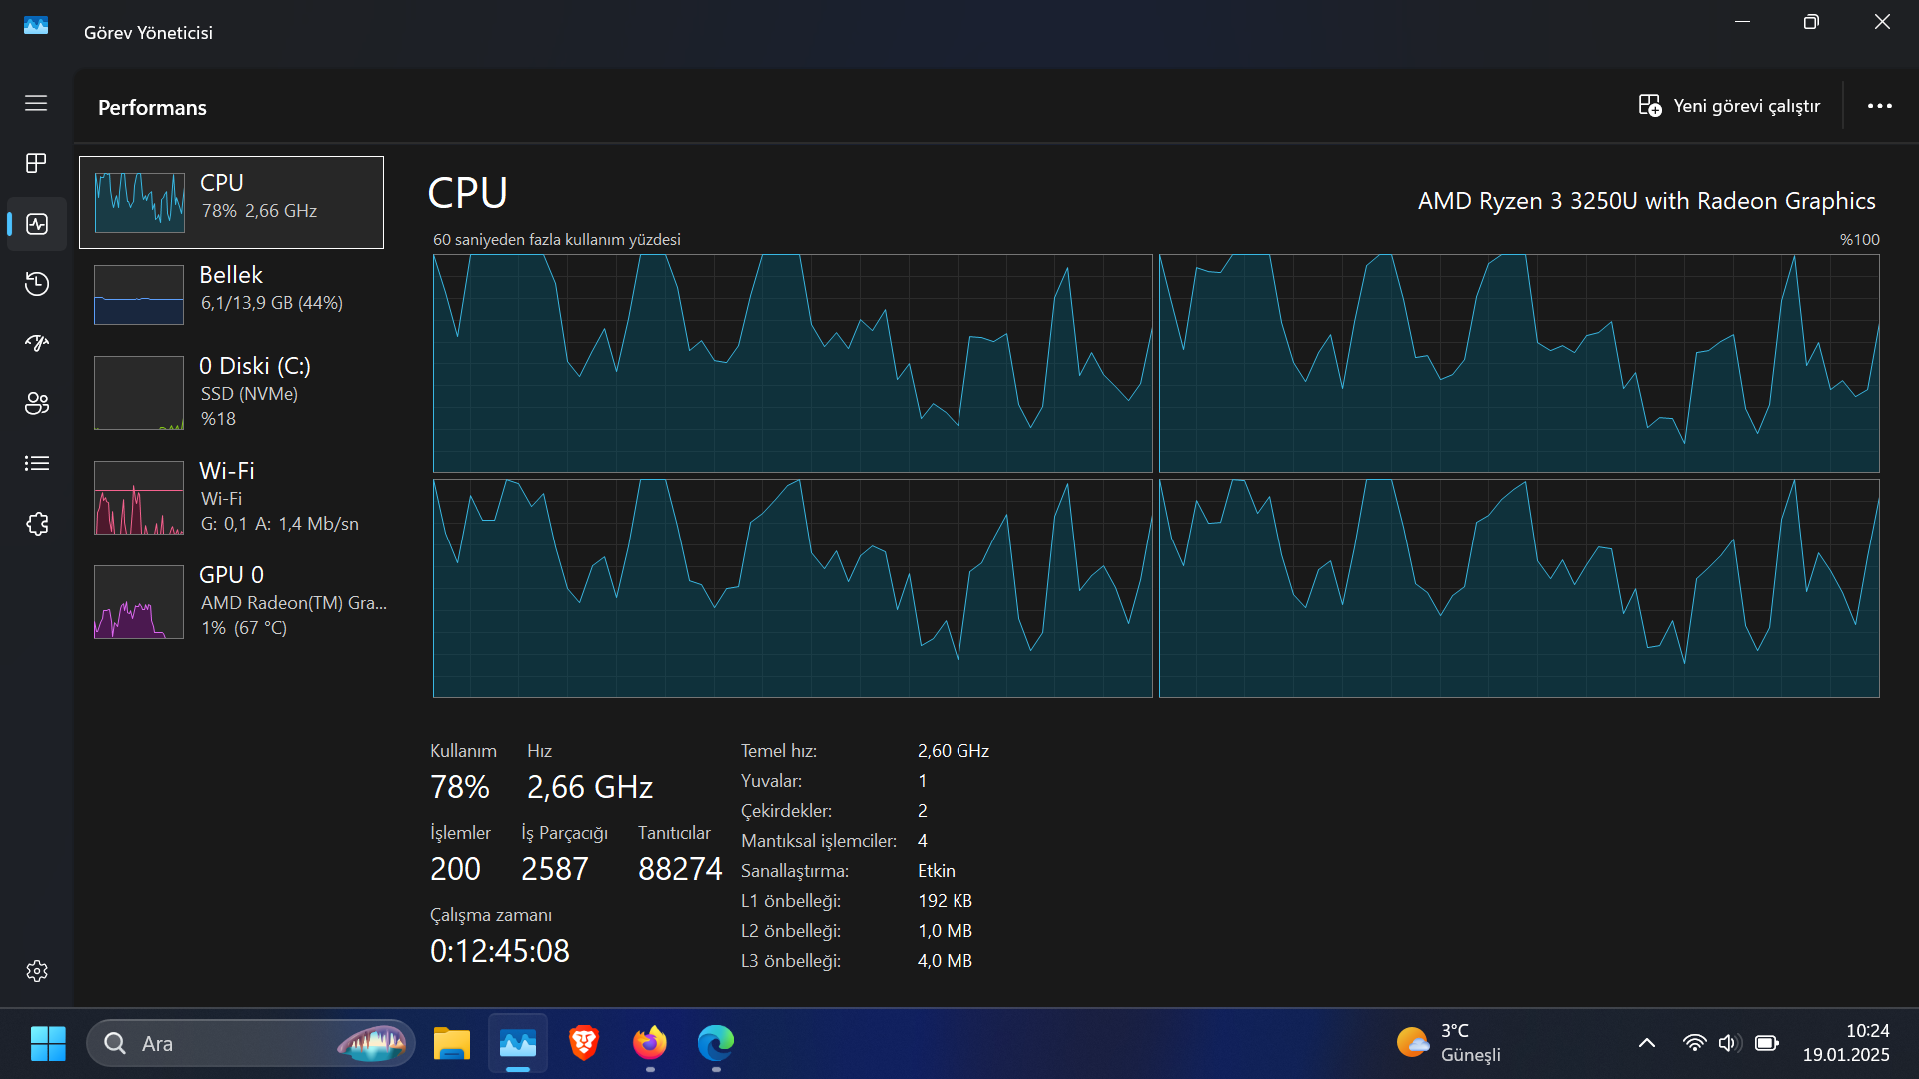Select the Wi-Fi performance item

(x=232, y=497)
